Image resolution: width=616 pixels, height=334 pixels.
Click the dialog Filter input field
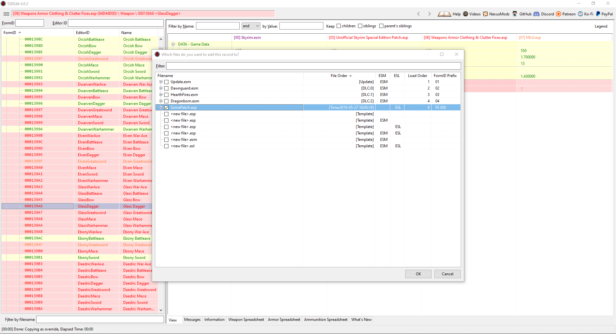[313, 66]
